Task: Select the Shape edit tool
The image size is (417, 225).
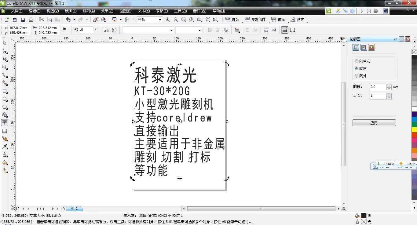Action: 5,51
